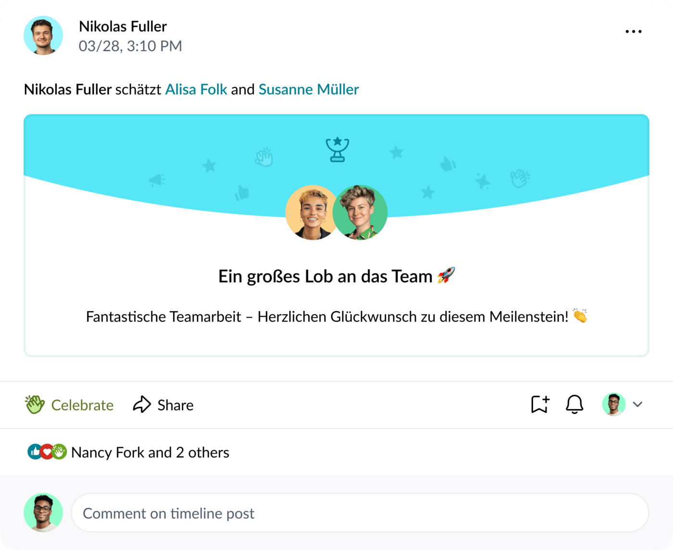Screen dimensions: 673x550
Task: Click the second recipient's avatar photo
Action: point(361,212)
